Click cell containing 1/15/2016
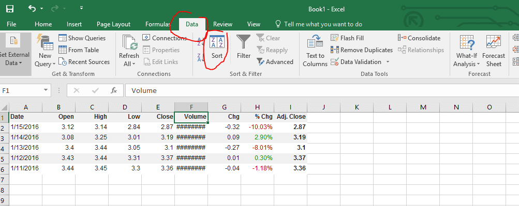This screenshot has width=519, height=206. pos(25,127)
